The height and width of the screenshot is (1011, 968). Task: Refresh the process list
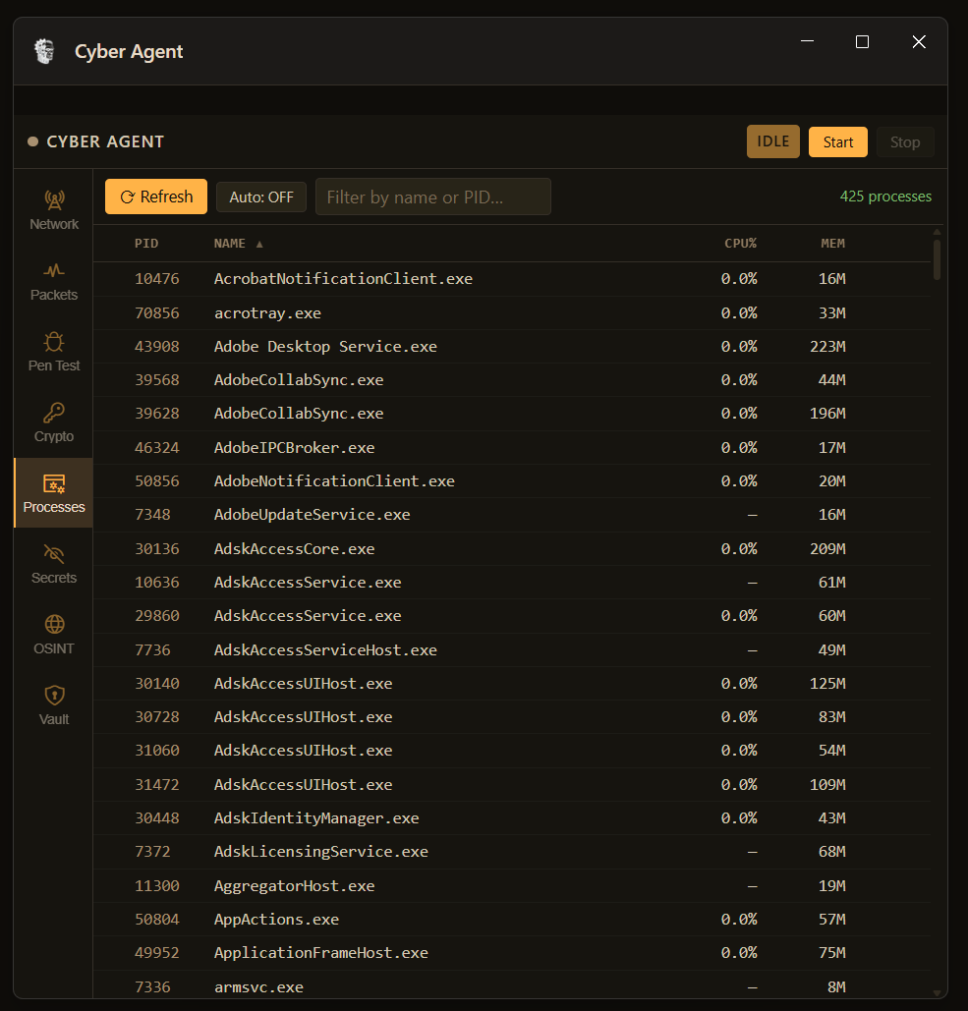click(x=156, y=197)
